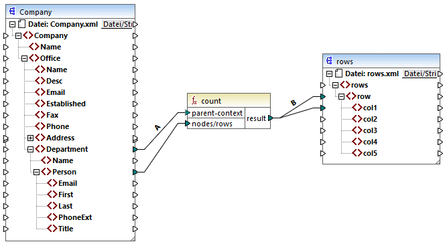
Task: Click the col1 element icon
Action: [x=357, y=108]
